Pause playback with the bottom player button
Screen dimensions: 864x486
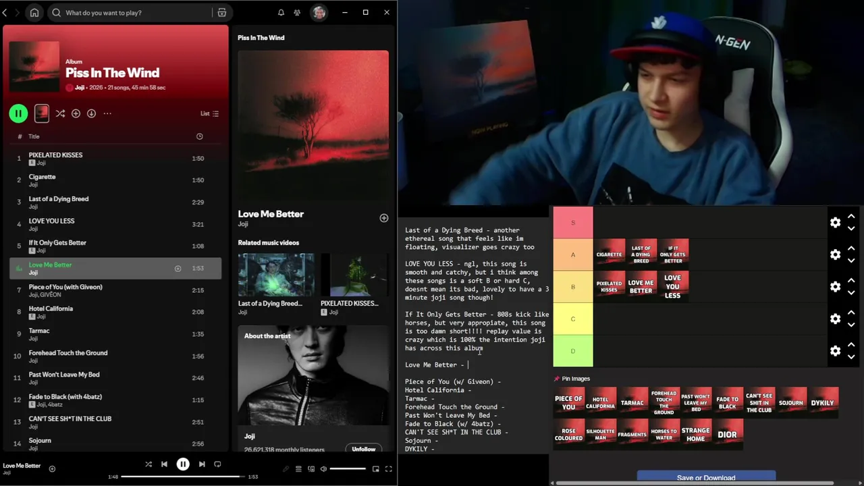point(183,464)
